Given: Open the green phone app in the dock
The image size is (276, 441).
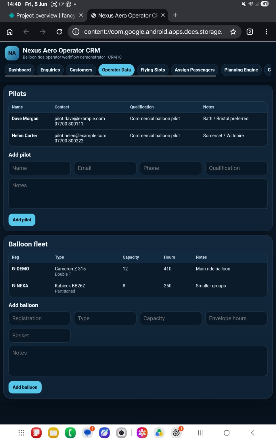Looking at the screenshot, I should pyautogui.click(x=70, y=433).
